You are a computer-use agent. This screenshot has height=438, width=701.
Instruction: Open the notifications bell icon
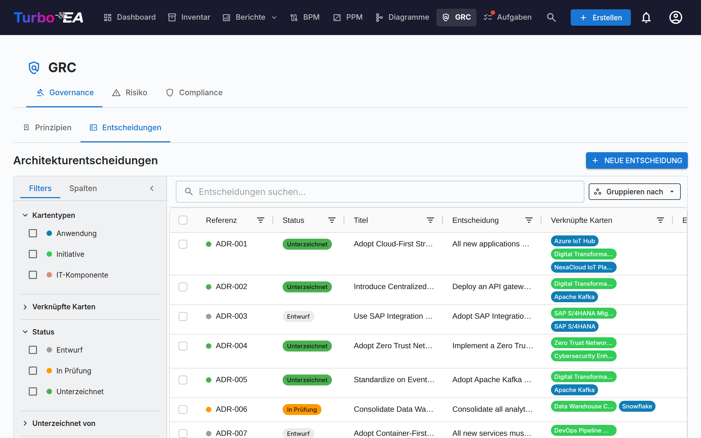[x=646, y=17]
